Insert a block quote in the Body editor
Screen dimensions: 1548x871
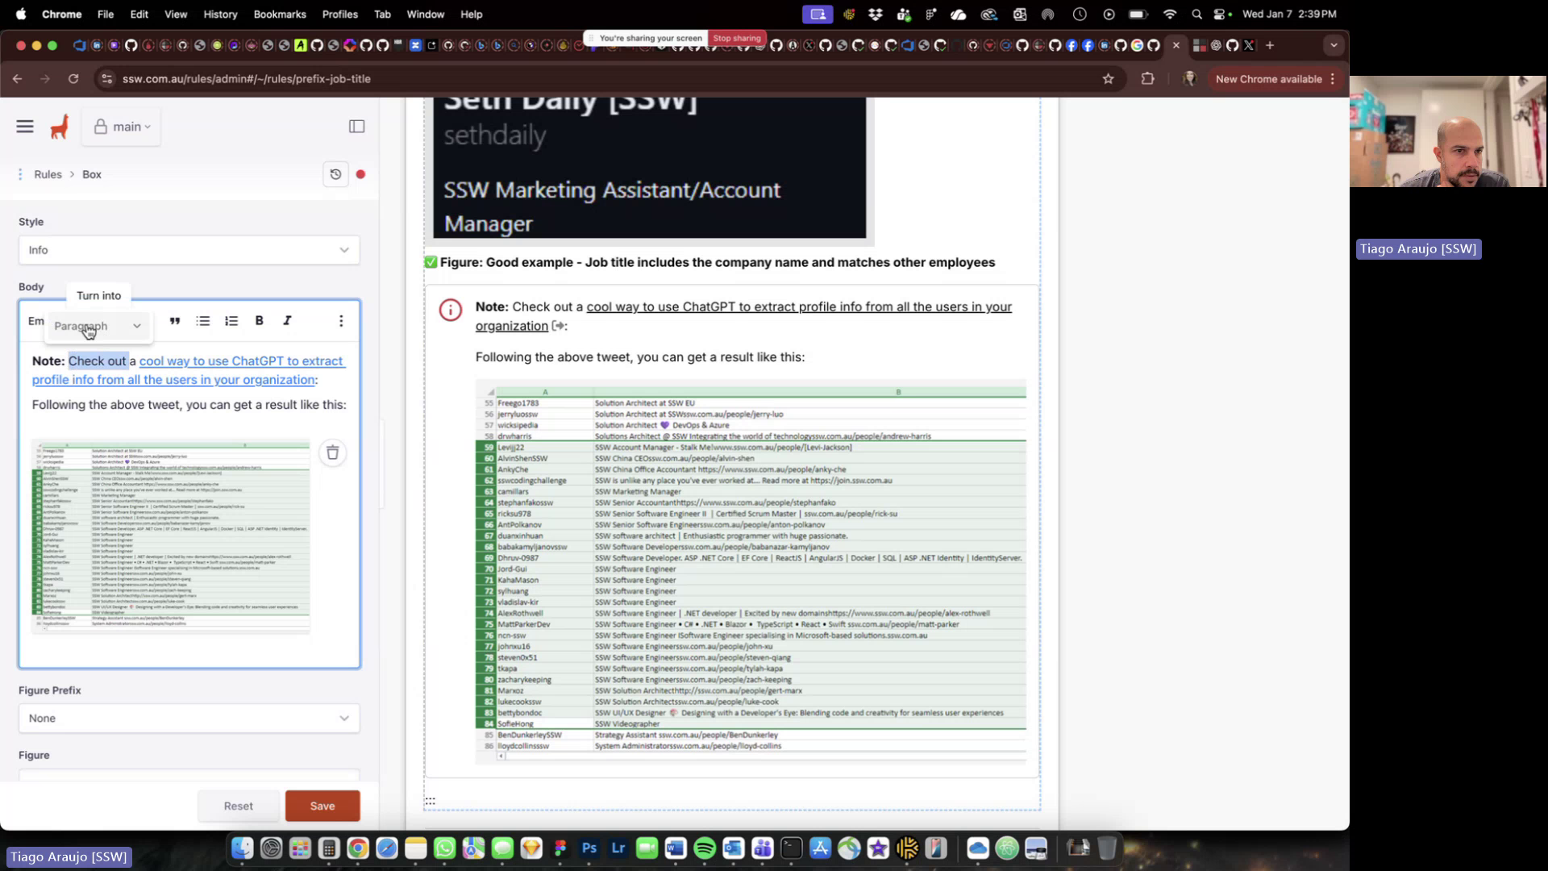pyautogui.click(x=175, y=321)
